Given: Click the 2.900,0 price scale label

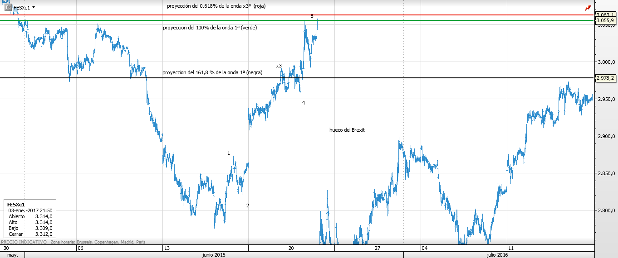Looking at the screenshot, I should pos(607,136).
